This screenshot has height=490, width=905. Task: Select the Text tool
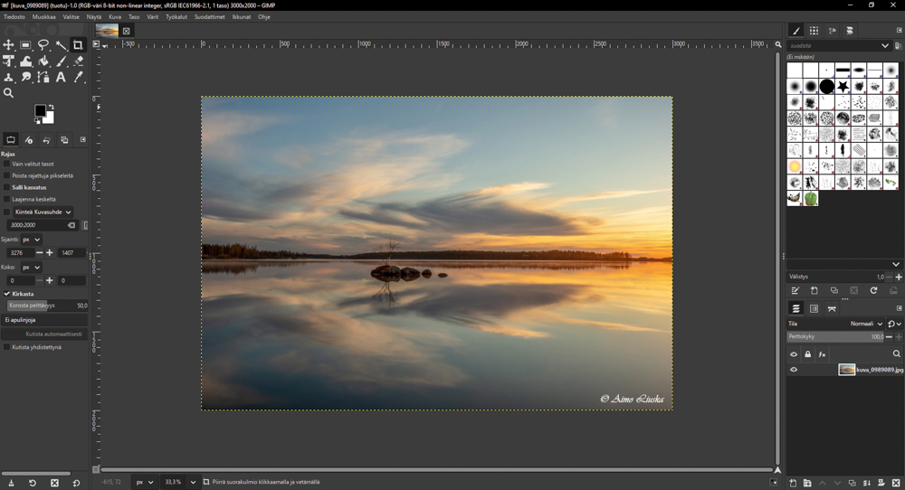pyautogui.click(x=61, y=77)
